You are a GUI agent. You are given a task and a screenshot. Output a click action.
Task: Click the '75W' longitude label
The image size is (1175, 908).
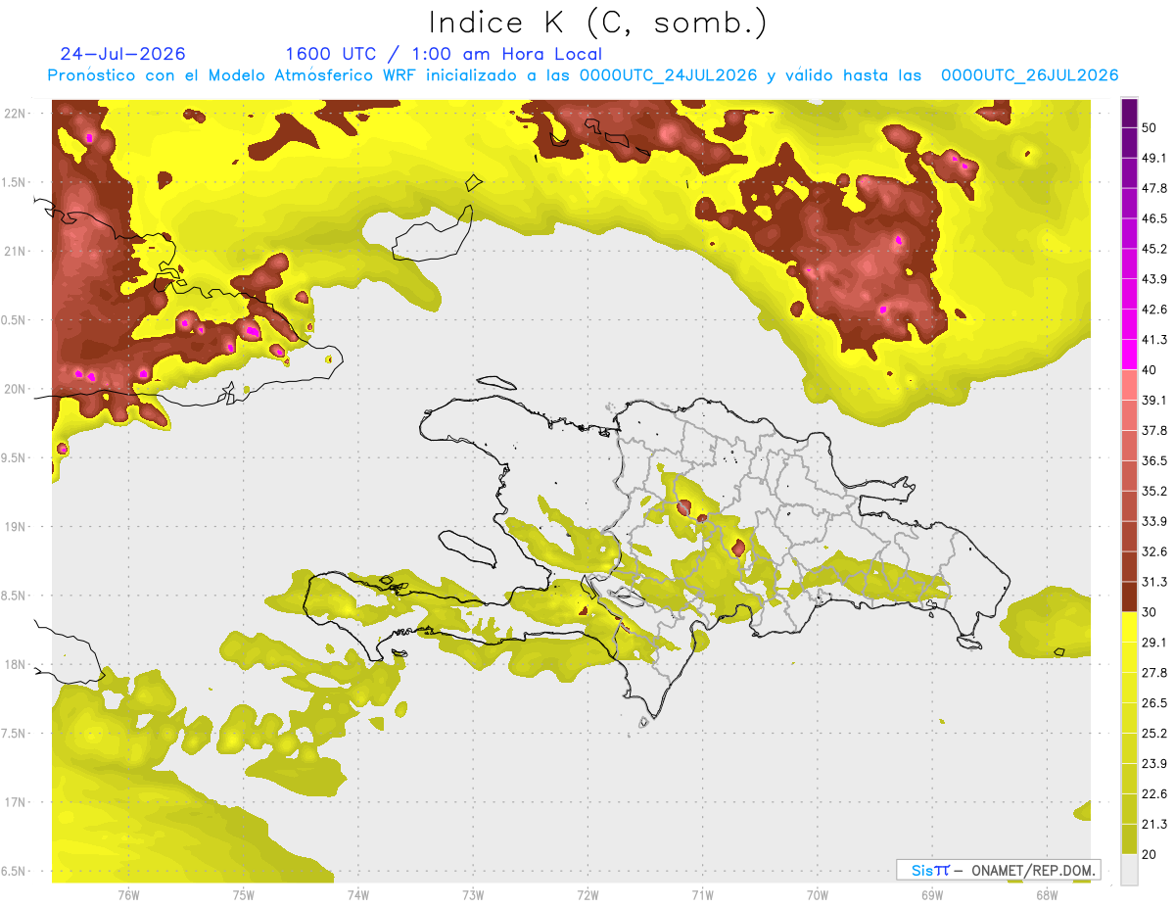(244, 893)
